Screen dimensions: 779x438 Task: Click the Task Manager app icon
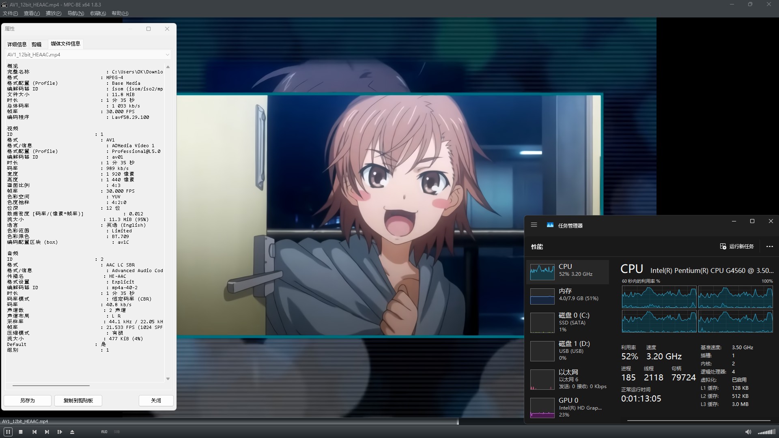click(x=550, y=225)
